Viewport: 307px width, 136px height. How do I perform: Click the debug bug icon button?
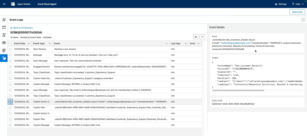(x=196, y=37)
